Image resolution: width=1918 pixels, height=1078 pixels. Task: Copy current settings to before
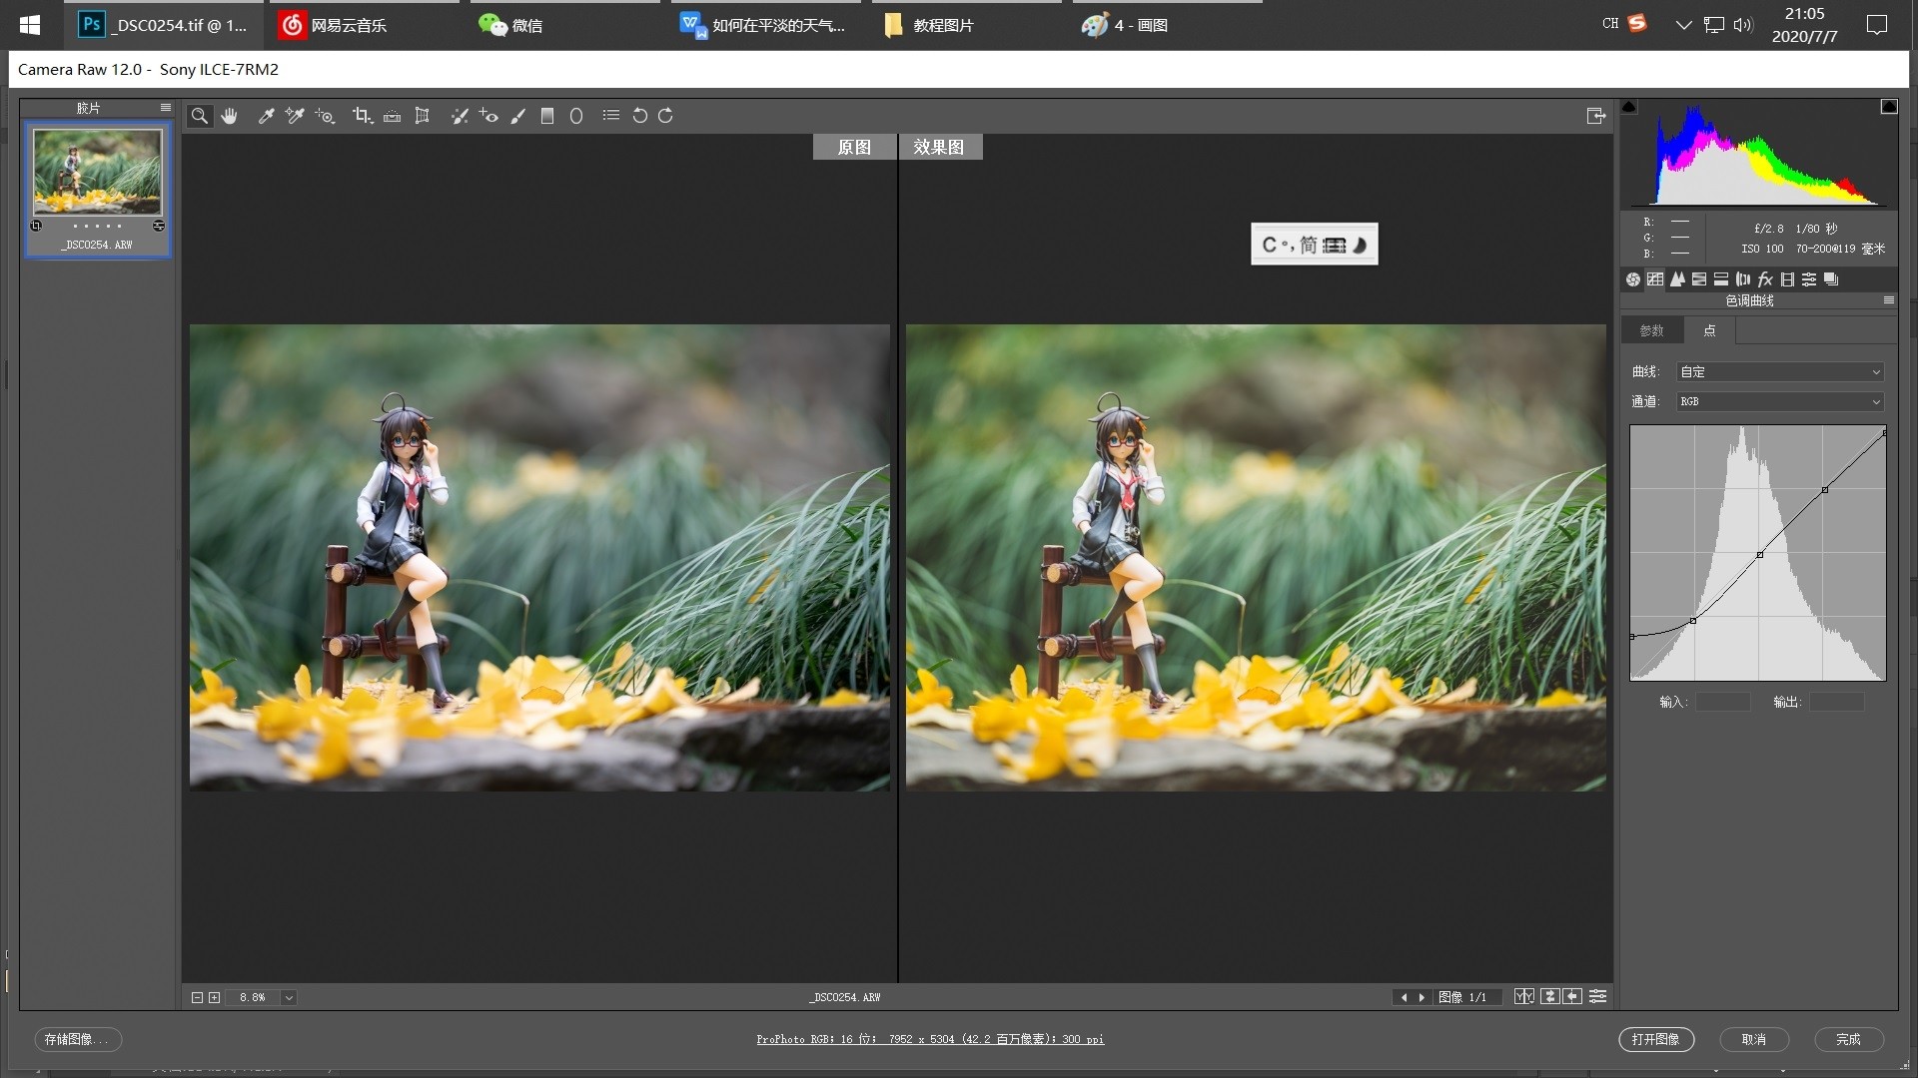click(1572, 996)
